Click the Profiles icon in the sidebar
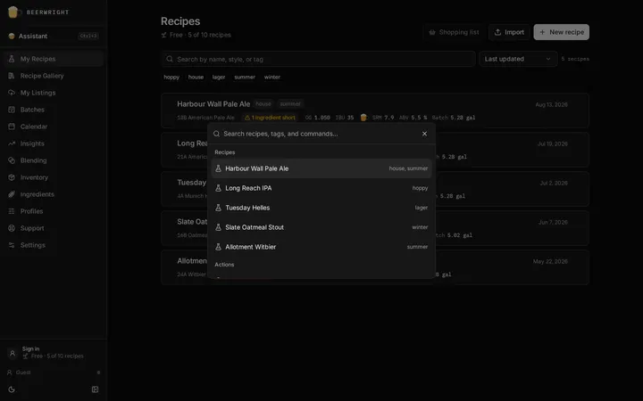Viewport: 643px width, 401px height. (x=12, y=211)
